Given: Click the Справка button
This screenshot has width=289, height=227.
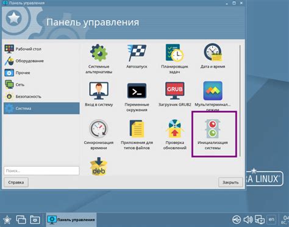Looking at the screenshot, I should pos(16,182).
